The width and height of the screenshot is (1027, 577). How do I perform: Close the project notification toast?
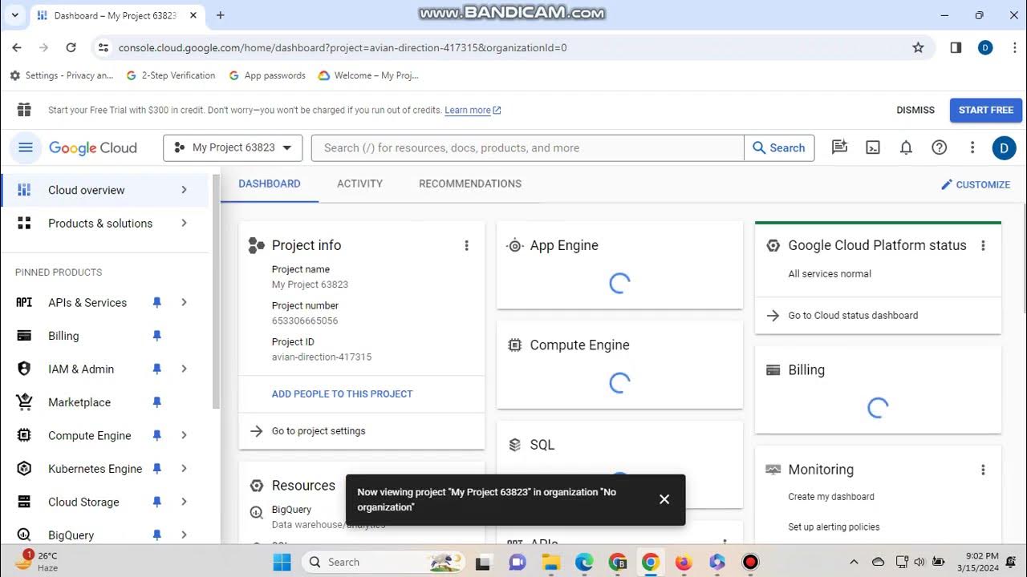[x=664, y=499]
